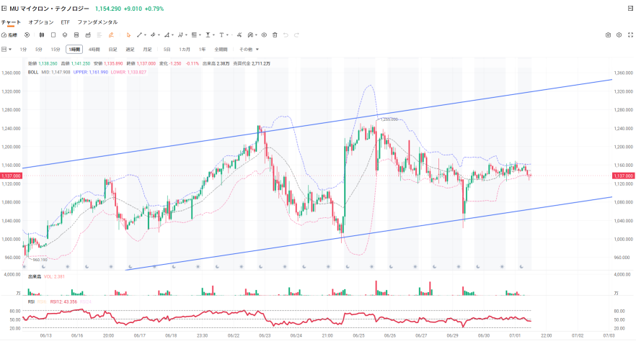Screen dimensions: 636x341
Task: Toggle the orange drawing toolbar pencil icon
Action: click(x=111, y=35)
